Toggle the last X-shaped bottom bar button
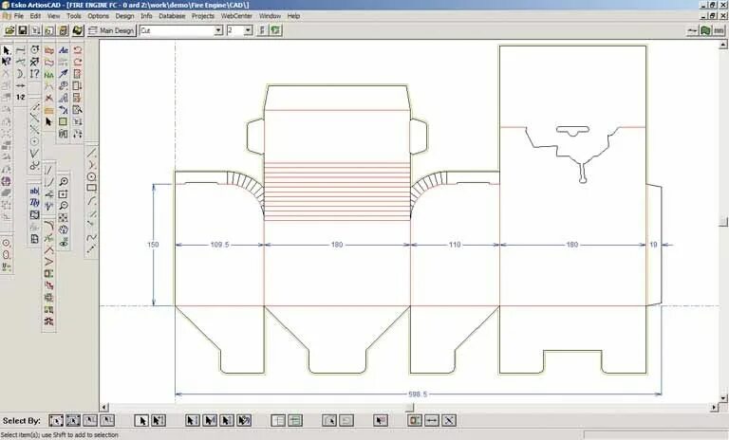Screen dimensions: 729x440 [449, 420]
